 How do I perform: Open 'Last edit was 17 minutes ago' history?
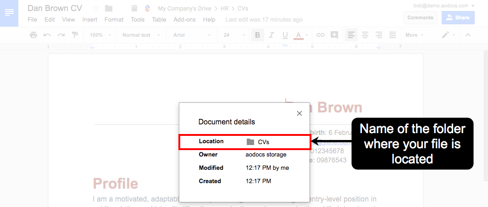tap(264, 20)
